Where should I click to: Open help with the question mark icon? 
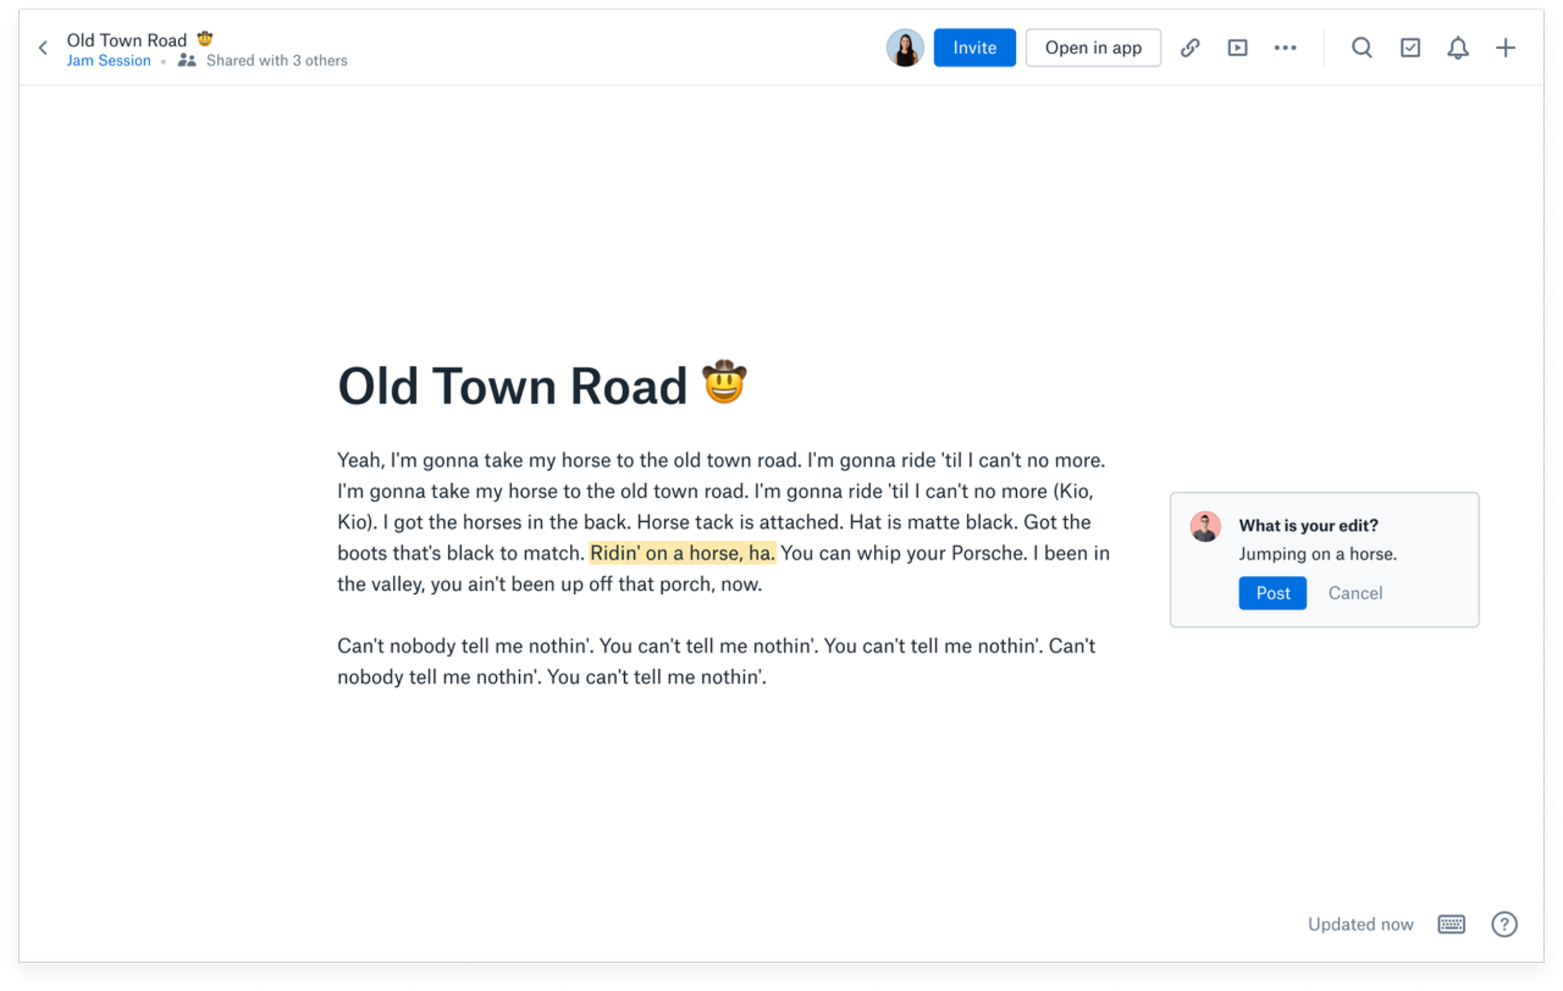coord(1504,924)
